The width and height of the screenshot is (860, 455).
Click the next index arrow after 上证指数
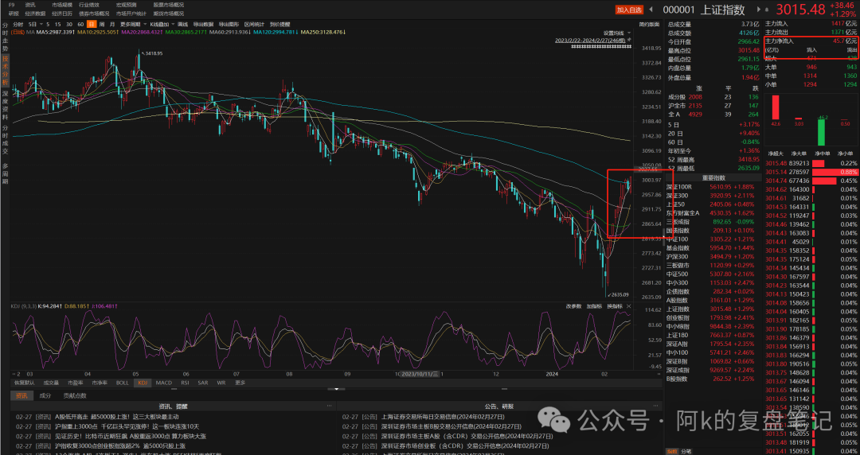coord(759,10)
